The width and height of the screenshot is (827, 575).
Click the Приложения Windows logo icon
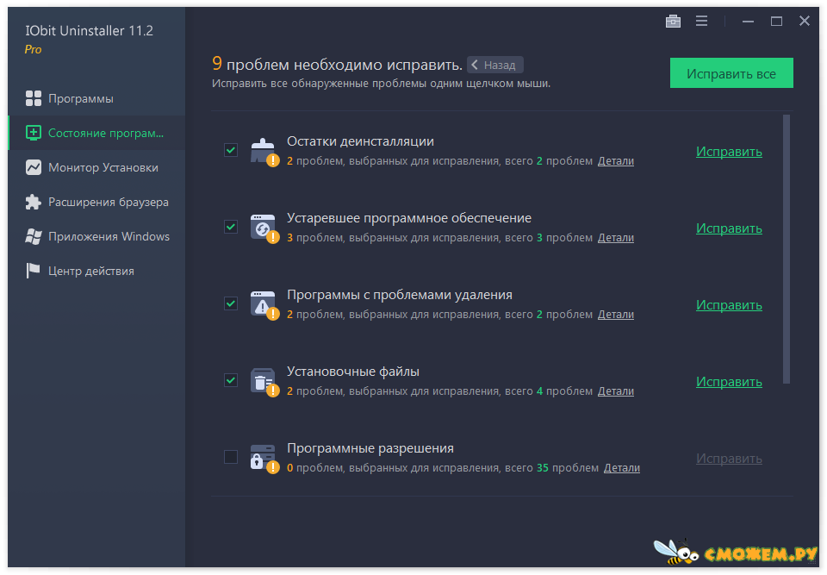[x=34, y=236]
